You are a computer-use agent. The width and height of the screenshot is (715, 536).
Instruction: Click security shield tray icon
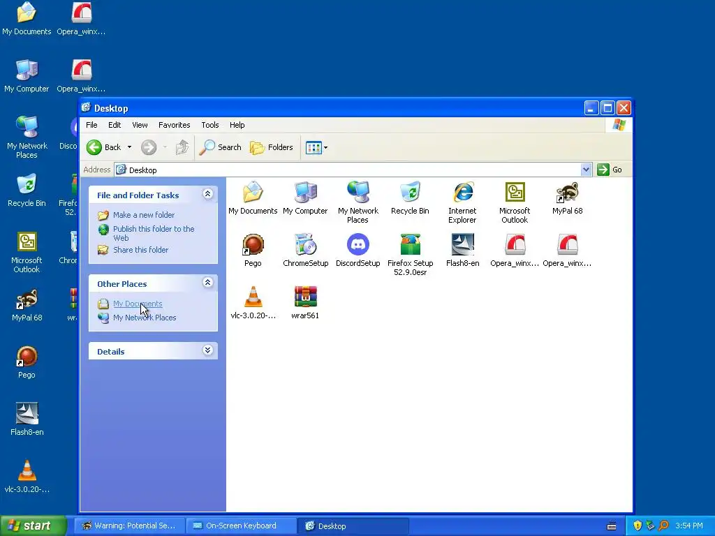point(637,526)
